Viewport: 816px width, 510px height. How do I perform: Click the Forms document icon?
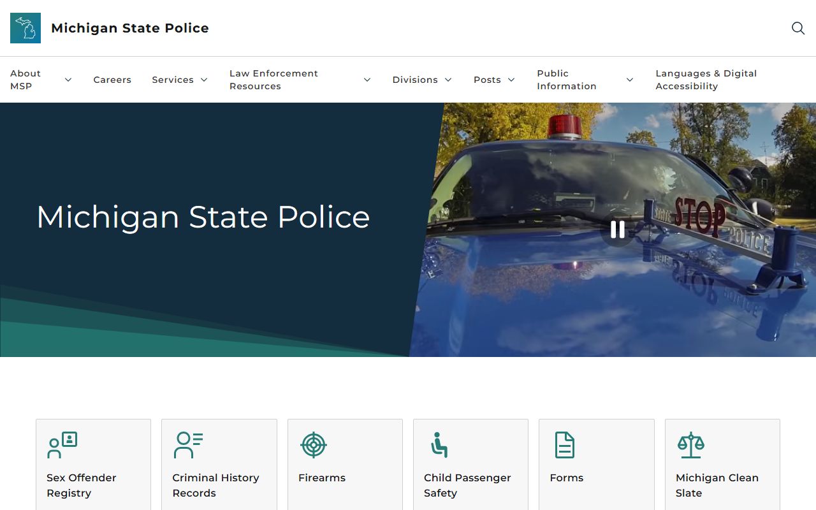click(565, 445)
